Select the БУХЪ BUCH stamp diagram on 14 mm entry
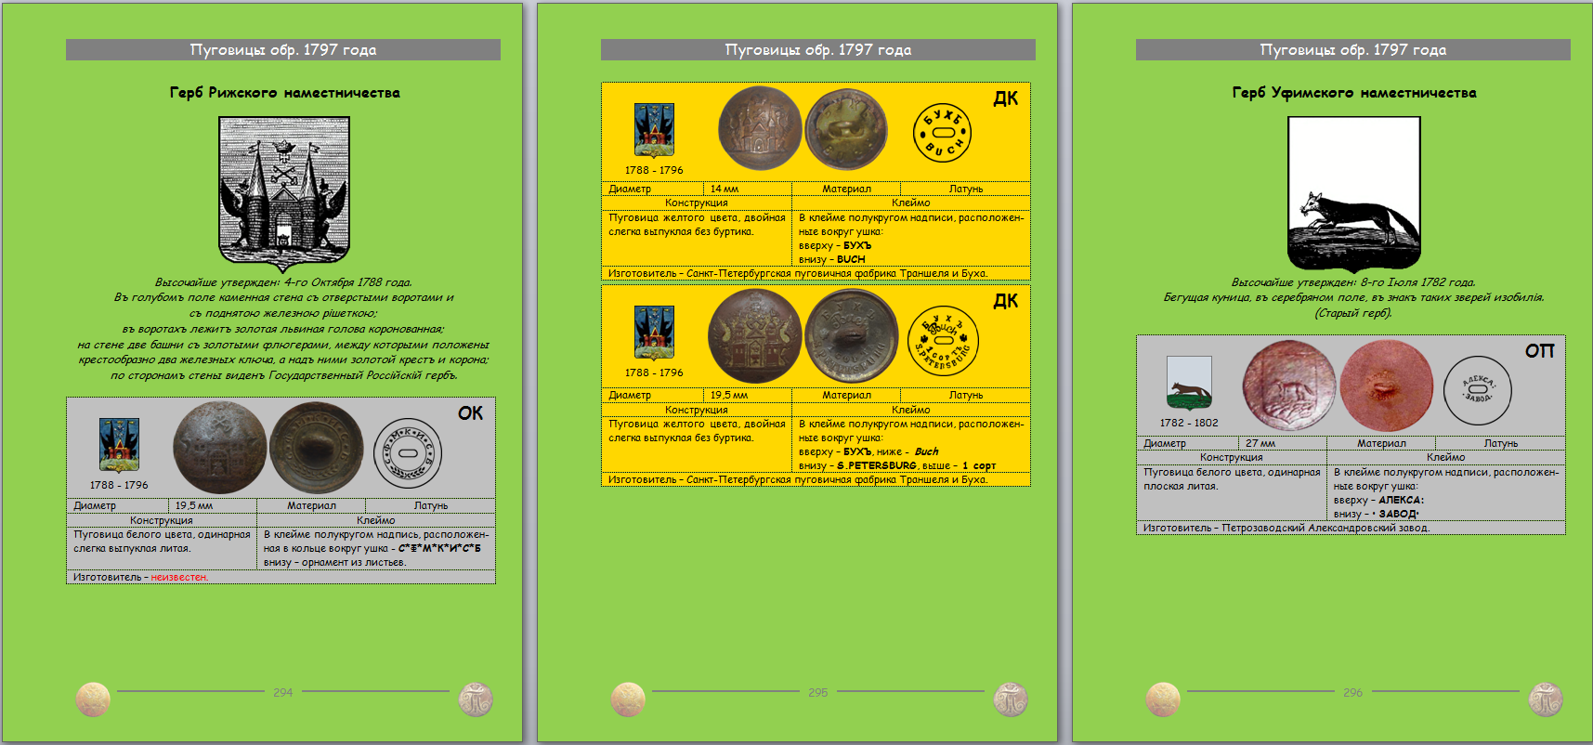The width and height of the screenshot is (1593, 745). (942, 133)
